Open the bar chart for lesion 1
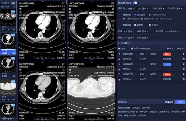 (x=184, y=59)
